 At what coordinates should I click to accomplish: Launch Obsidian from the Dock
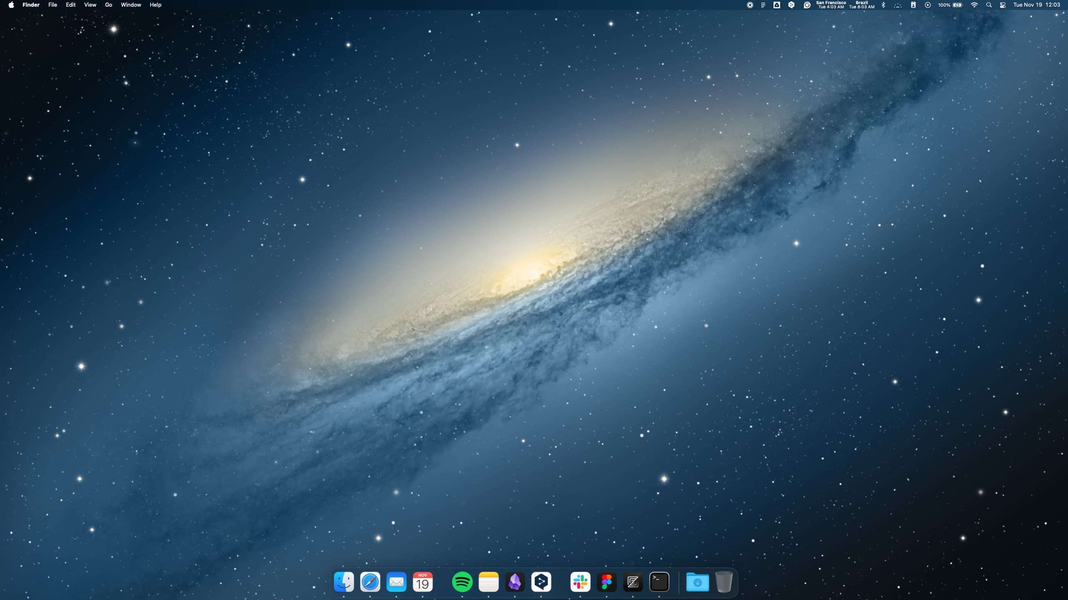pos(515,582)
